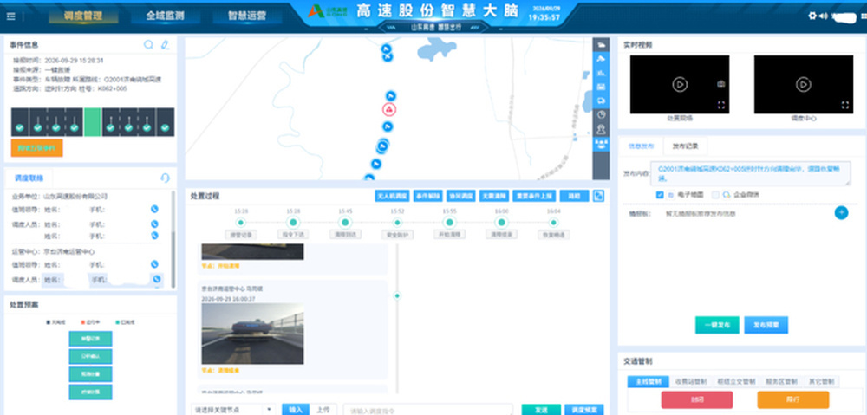Click the red 封闭 button

click(x=697, y=399)
